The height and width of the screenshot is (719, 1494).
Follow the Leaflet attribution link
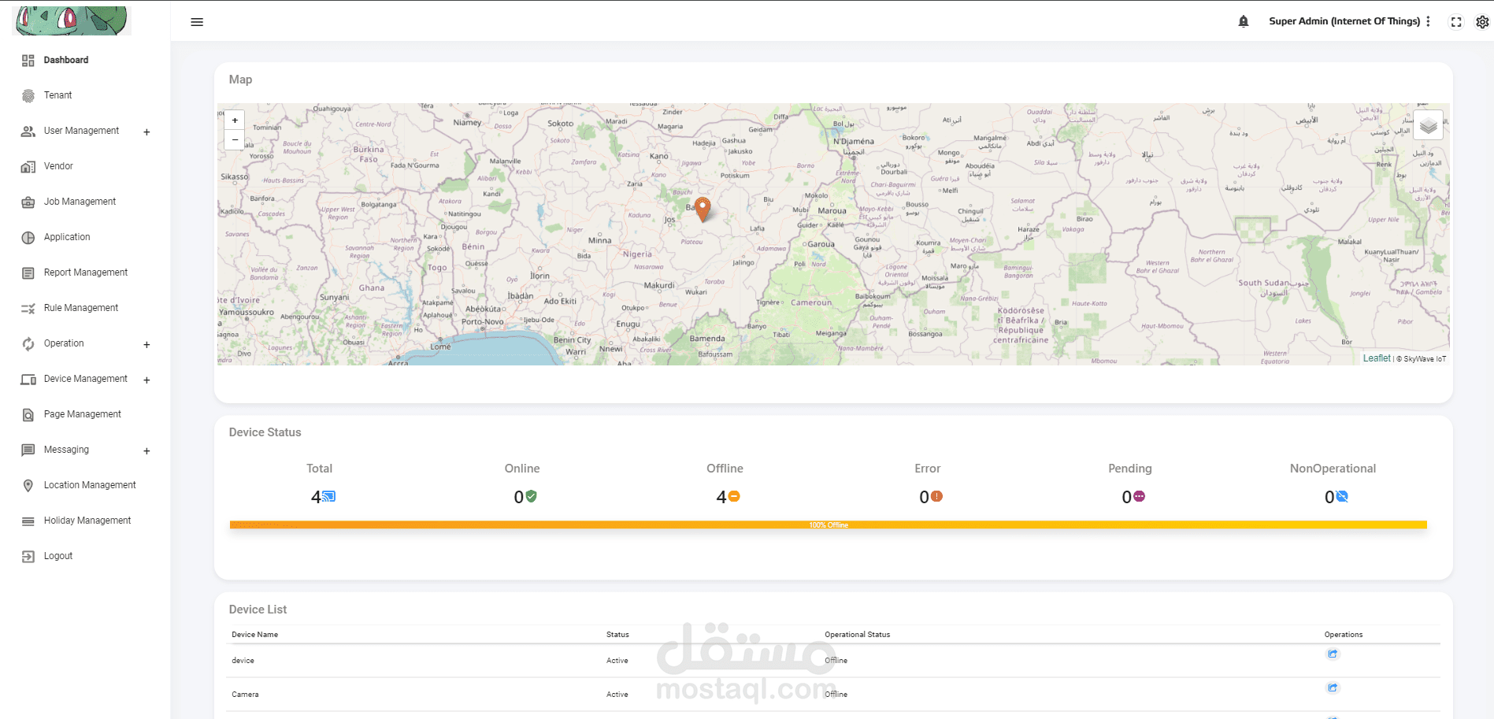pos(1377,358)
